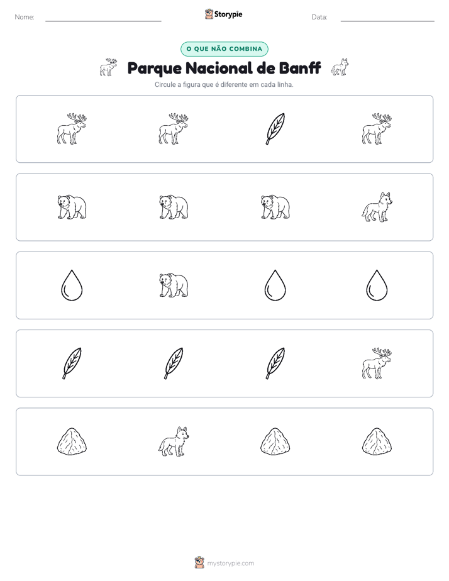Click the moose in the leaf row
The width and height of the screenshot is (449, 581).
click(377, 363)
